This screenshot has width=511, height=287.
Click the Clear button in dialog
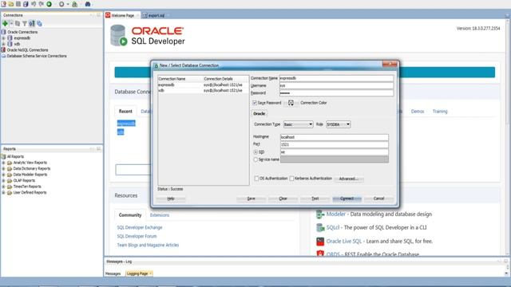point(283,199)
